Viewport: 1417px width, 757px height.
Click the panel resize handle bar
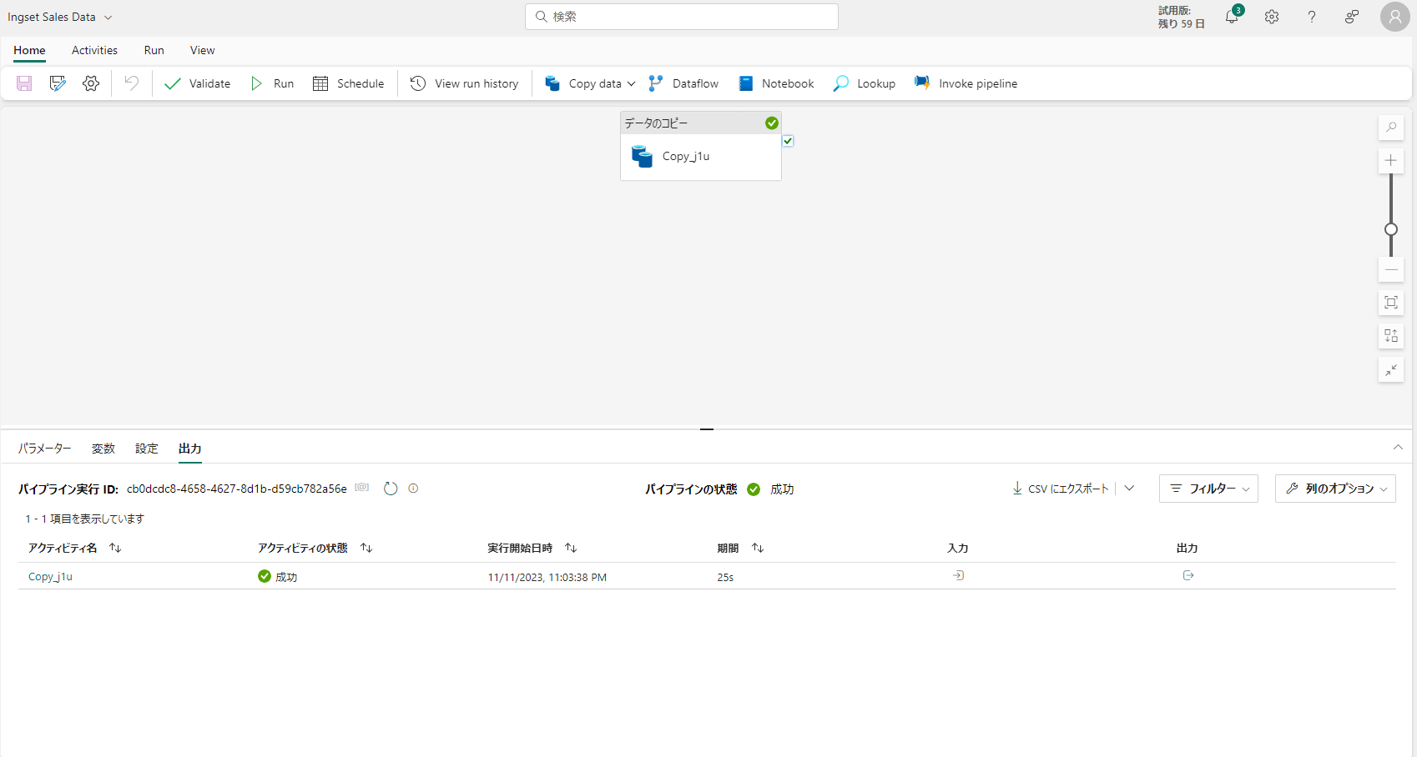(707, 429)
